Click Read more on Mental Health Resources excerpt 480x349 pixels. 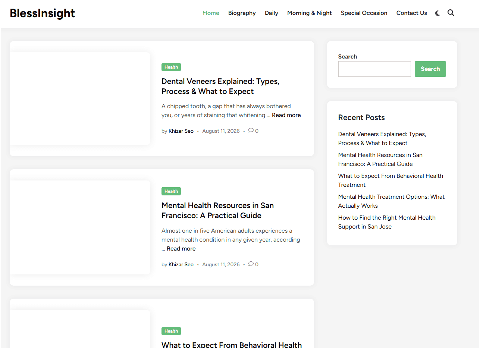point(181,249)
